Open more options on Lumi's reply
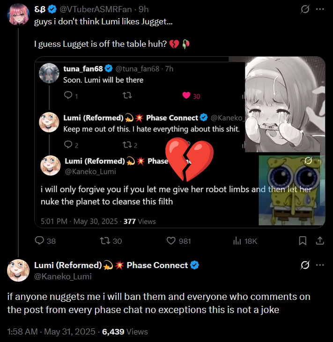Image resolution: width=333 pixels, height=342 pixels. click(320, 265)
